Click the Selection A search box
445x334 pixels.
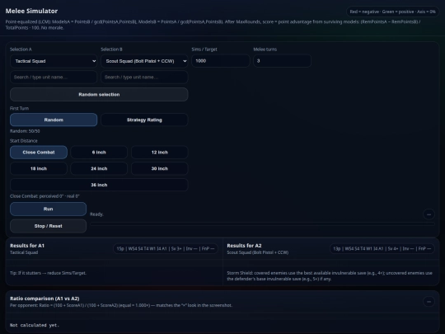coord(54,78)
